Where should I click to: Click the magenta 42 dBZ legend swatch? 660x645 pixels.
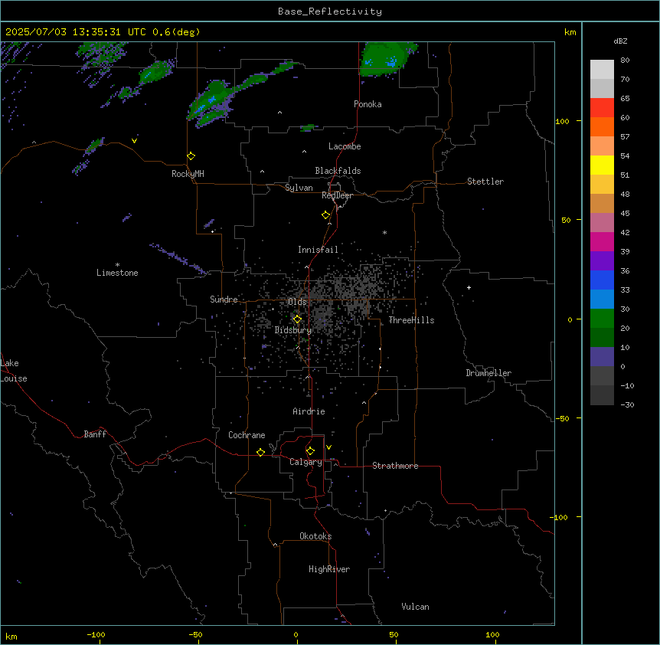click(x=602, y=241)
